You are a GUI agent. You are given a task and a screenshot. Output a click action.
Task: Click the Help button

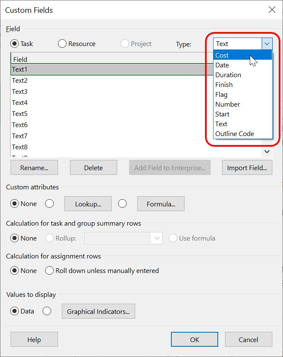click(x=34, y=340)
